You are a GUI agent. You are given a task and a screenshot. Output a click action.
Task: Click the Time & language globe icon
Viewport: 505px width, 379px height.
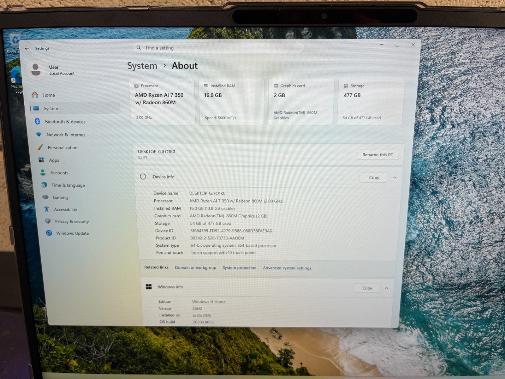tap(44, 185)
